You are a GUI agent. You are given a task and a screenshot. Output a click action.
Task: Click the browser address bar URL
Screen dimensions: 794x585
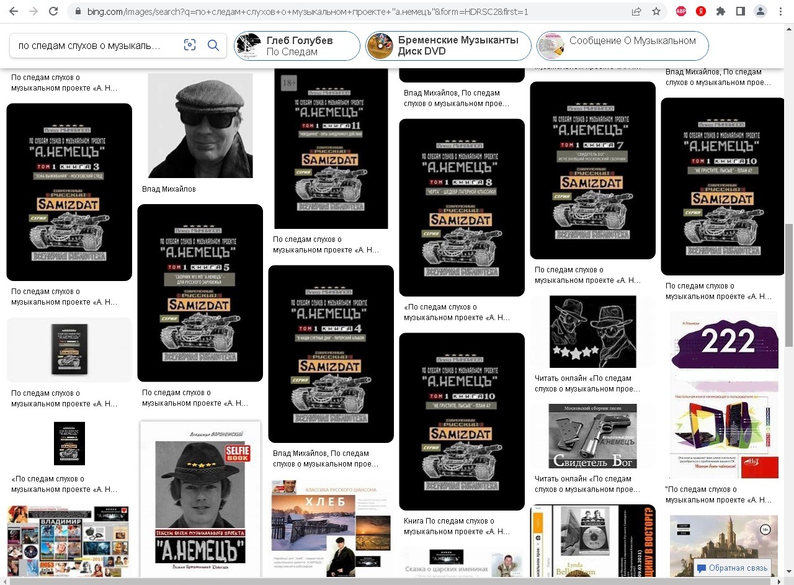[307, 11]
